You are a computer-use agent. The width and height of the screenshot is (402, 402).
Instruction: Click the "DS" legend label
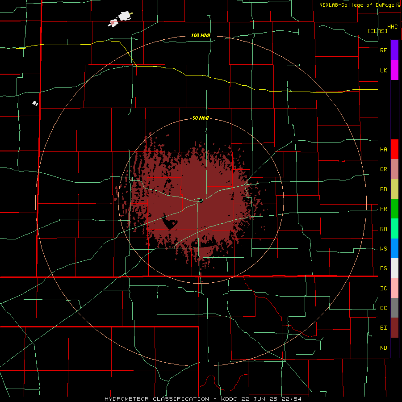[x=383, y=268]
